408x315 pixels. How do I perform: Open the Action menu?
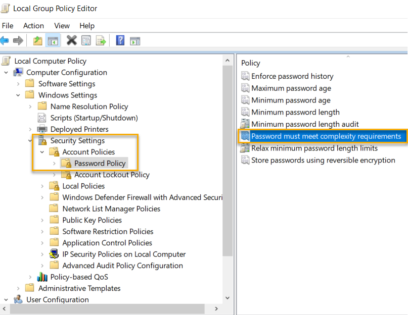click(33, 26)
